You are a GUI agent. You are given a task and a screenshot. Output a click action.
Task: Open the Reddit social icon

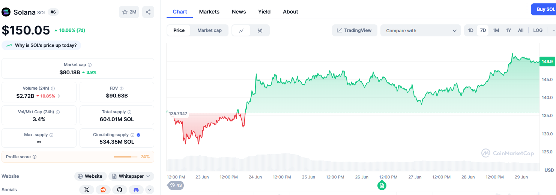point(103,190)
